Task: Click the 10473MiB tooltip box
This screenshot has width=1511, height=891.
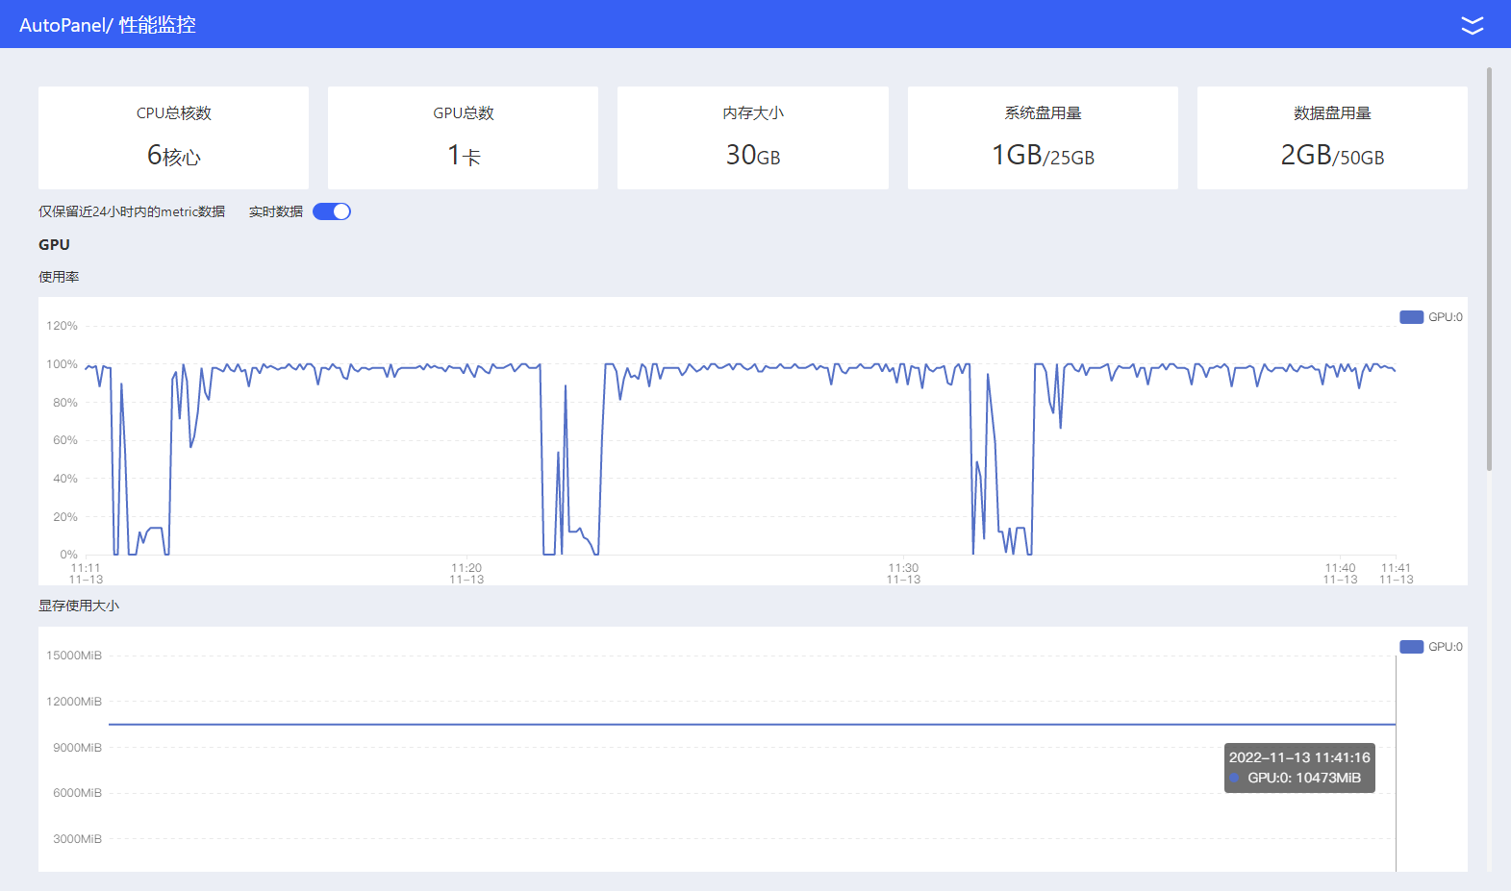Action: [1299, 768]
